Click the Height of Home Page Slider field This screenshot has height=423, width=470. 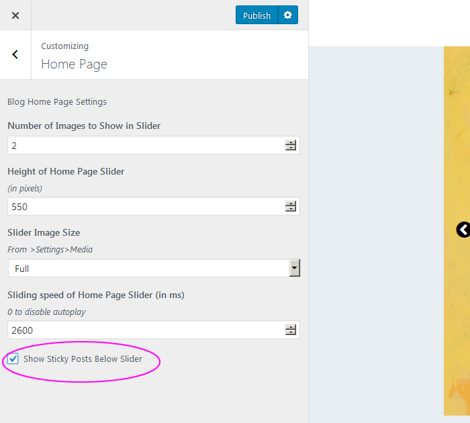[154, 206]
